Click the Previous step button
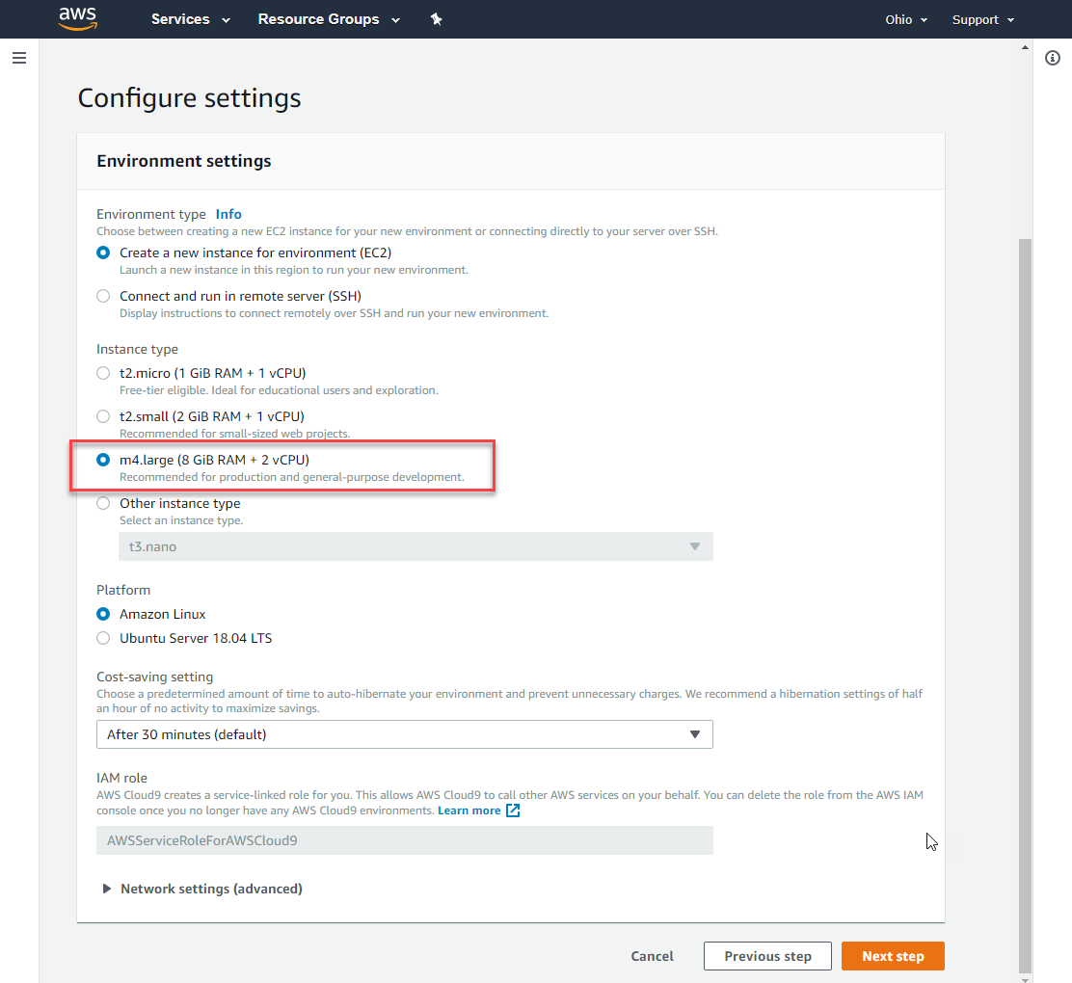The image size is (1072, 983). [767, 956]
